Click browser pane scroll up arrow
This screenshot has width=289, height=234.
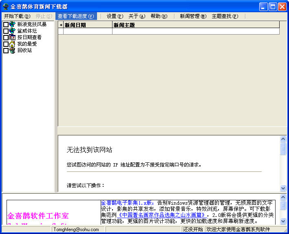(x=283, y=139)
